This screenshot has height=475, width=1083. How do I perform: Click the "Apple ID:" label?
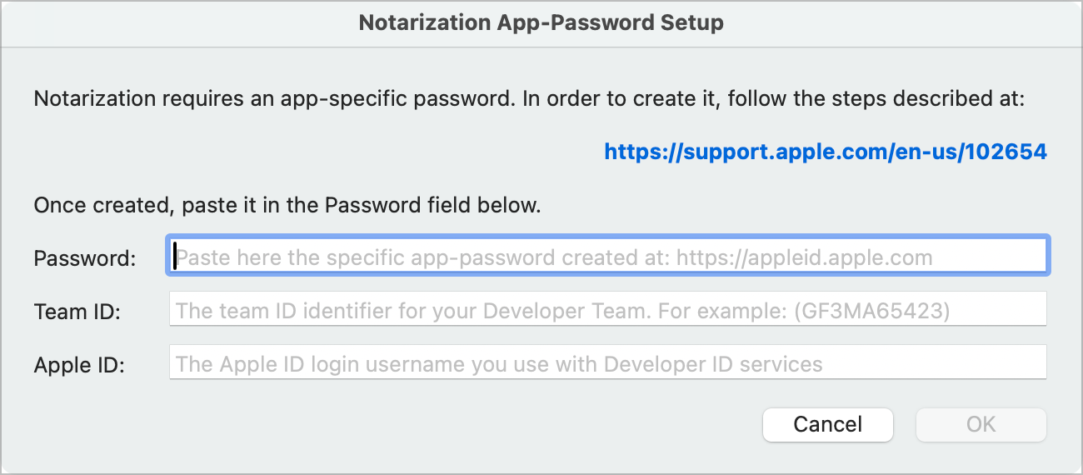click(79, 365)
